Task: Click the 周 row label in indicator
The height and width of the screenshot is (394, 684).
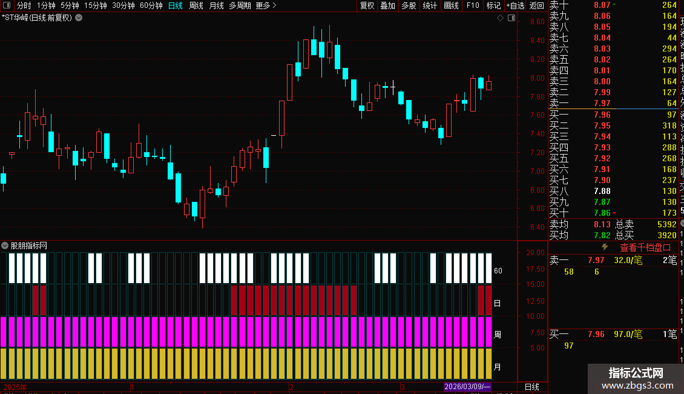Action: tap(498, 335)
